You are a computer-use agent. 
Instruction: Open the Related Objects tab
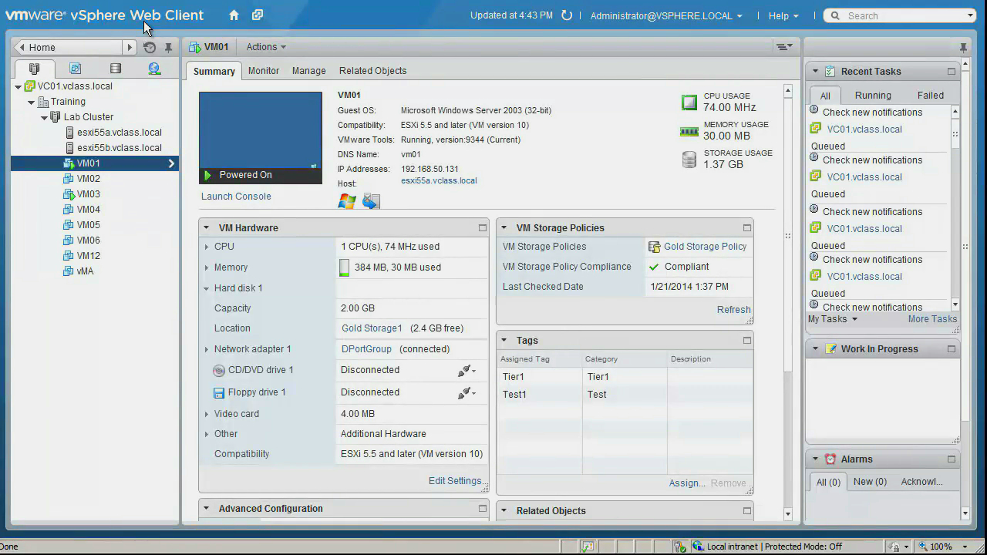[x=372, y=71]
